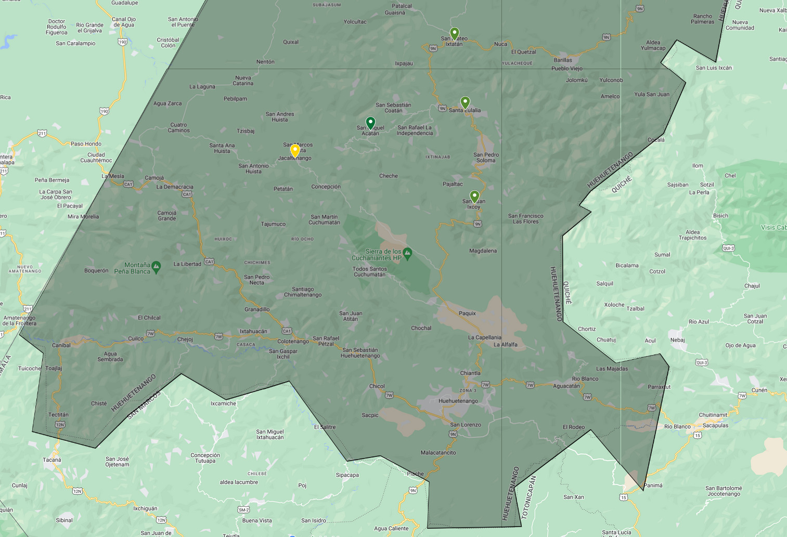Screen dimensions: 787x537
Task: Click the Ciudad Cuauhtémoc label
Action: (x=96, y=158)
